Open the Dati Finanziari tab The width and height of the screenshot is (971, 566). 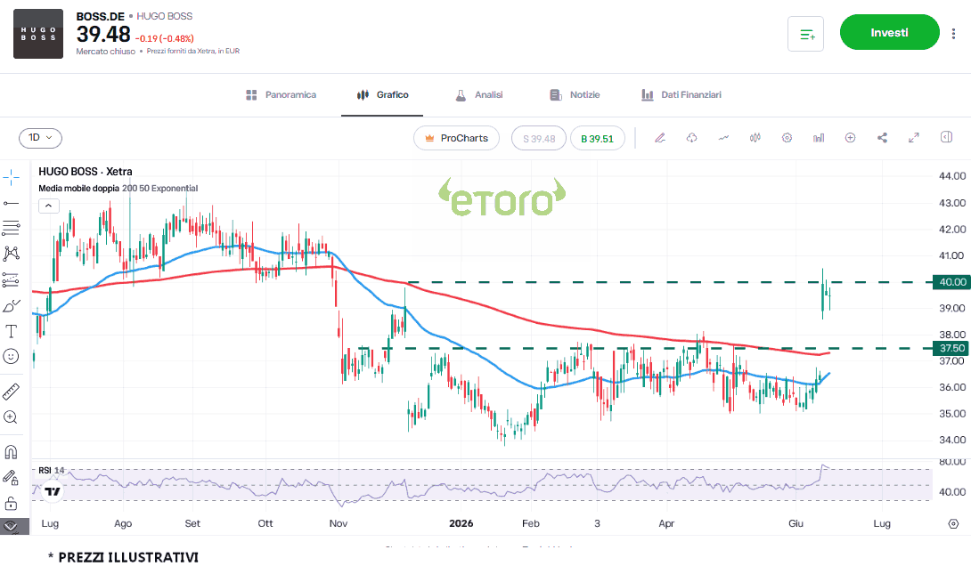coord(681,94)
